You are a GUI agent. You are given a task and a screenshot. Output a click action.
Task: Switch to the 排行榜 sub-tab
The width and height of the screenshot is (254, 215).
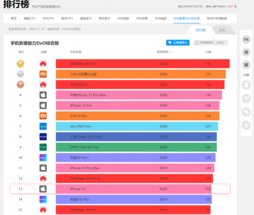[x=200, y=30]
